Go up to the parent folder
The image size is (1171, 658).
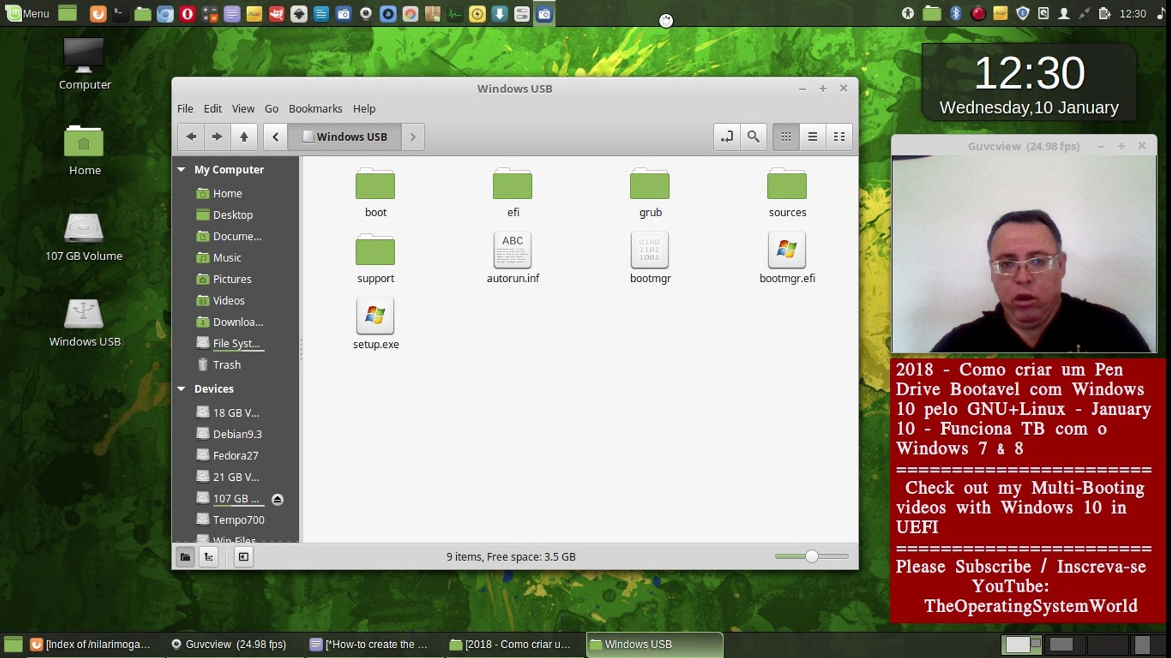pyautogui.click(x=244, y=136)
